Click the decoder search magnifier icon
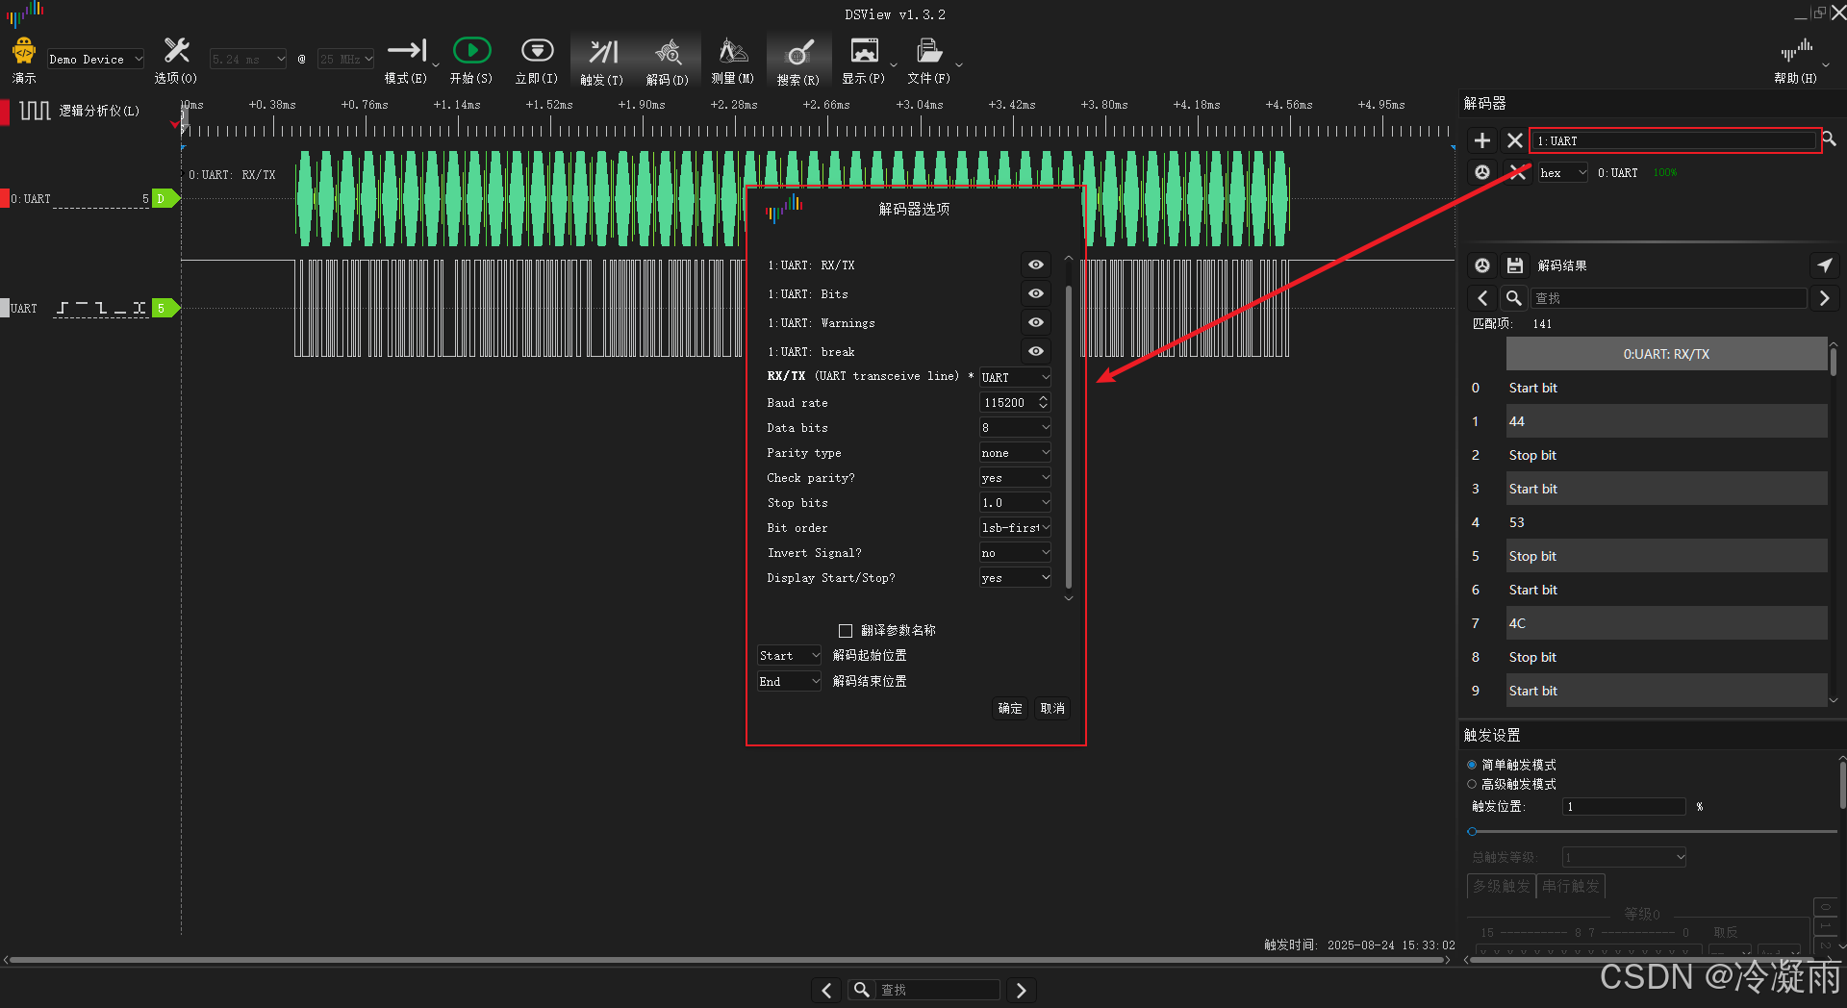This screenshot has height=1008, width=1847. (1830, 139)
